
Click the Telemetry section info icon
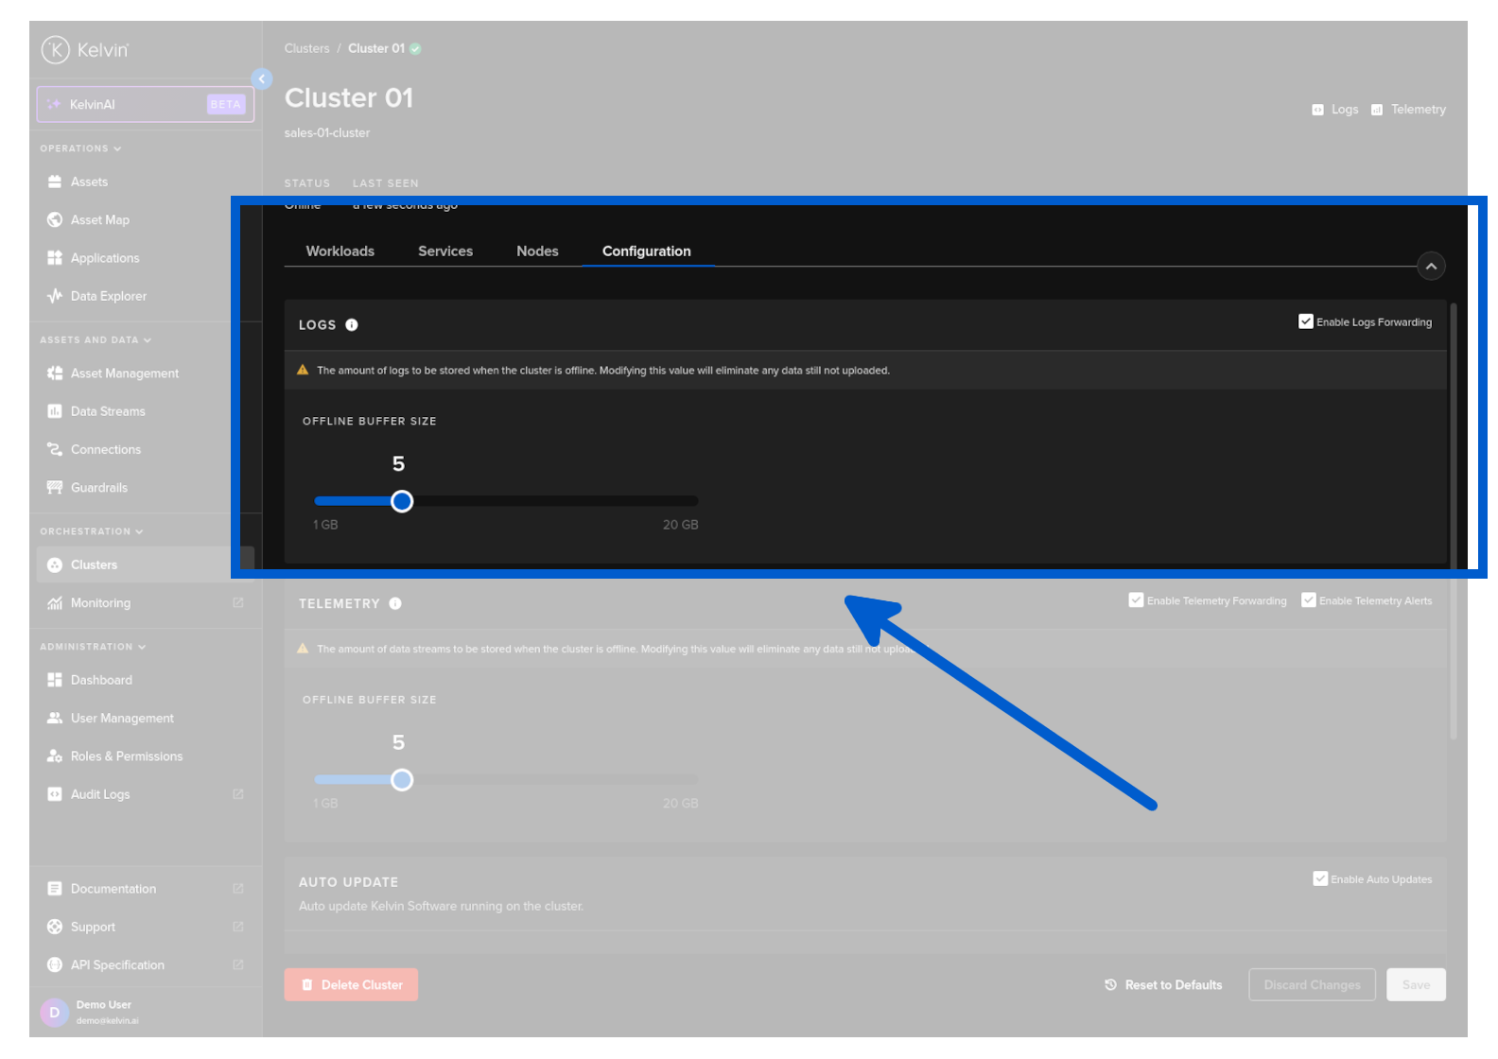pos(395,604)
